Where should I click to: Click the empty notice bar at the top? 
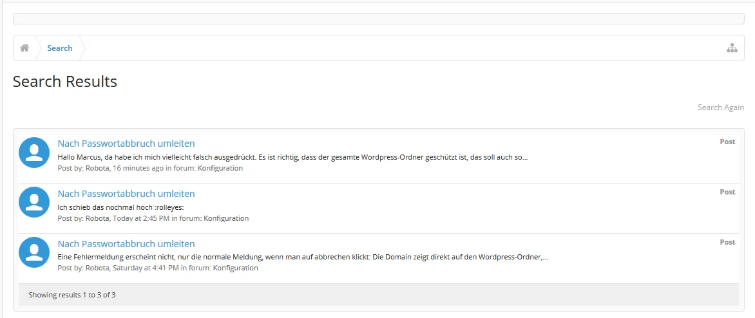pos(378,19)
